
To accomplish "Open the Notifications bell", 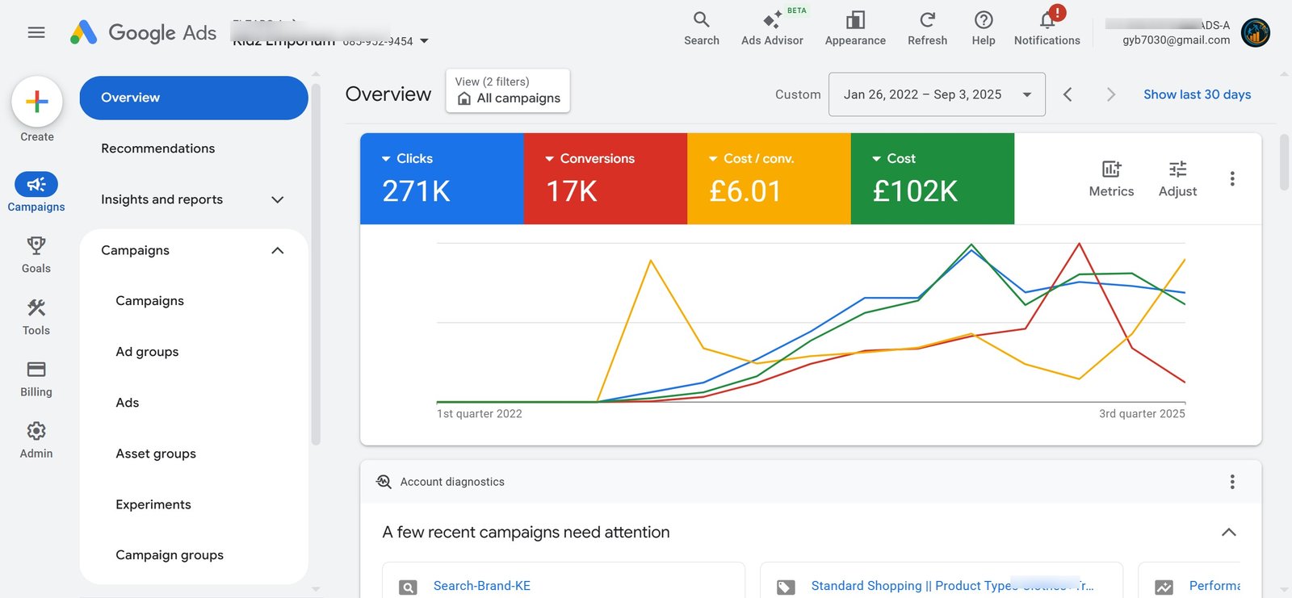I will 1047,28.
